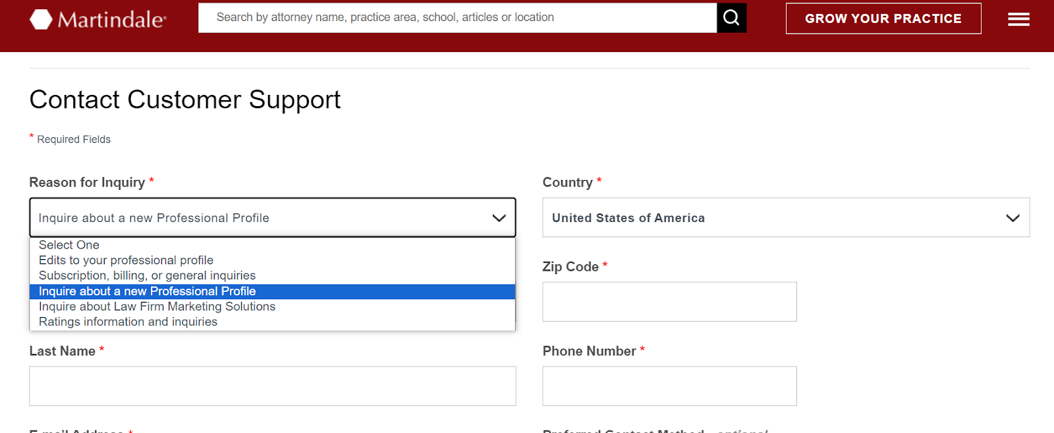Click the 'Contact Customer Support' heading
The height and width of the screenshot is (433, 1054).
185,100
